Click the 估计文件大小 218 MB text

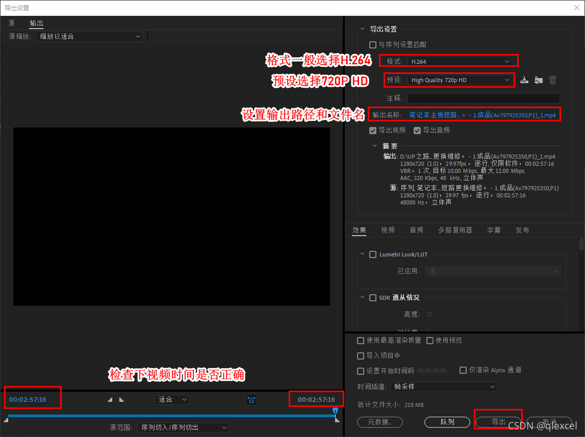click(x=391, y=405)
